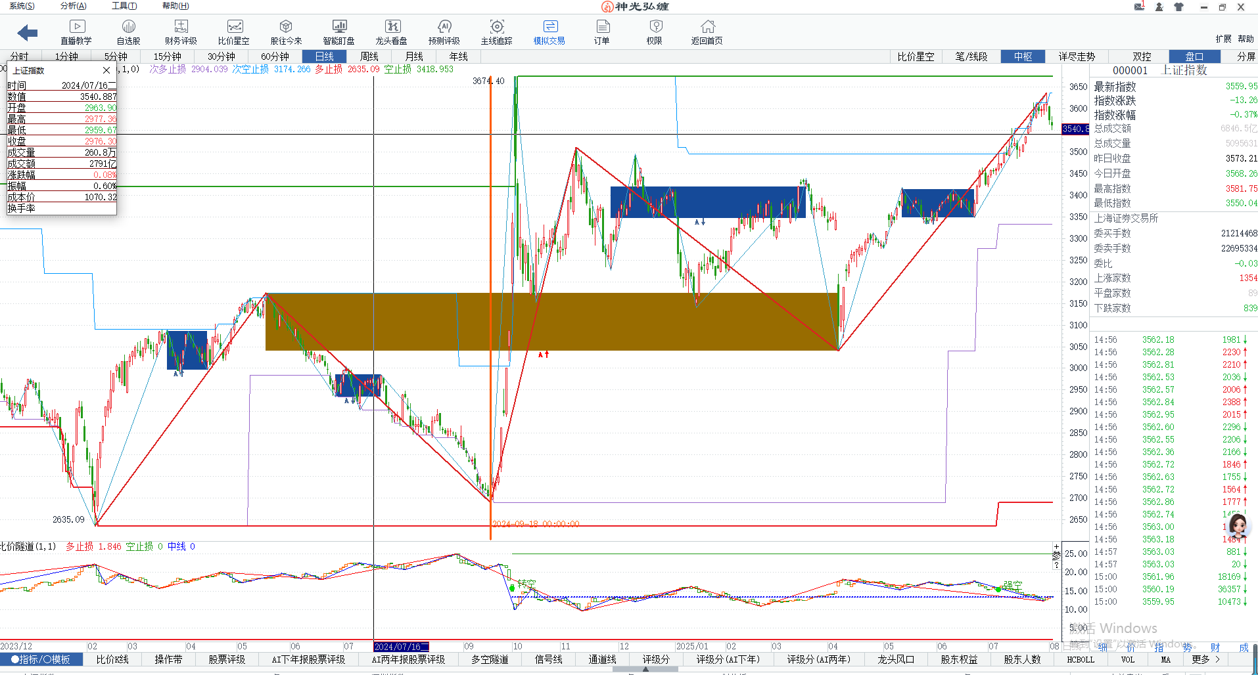Close the 上证指数 data popup

point(106,70)
